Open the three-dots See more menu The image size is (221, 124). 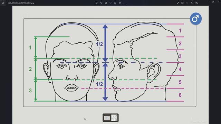124,3
